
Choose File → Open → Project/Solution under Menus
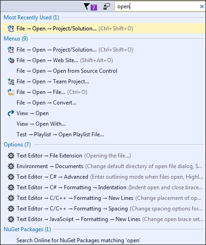(x=103, y=50)
